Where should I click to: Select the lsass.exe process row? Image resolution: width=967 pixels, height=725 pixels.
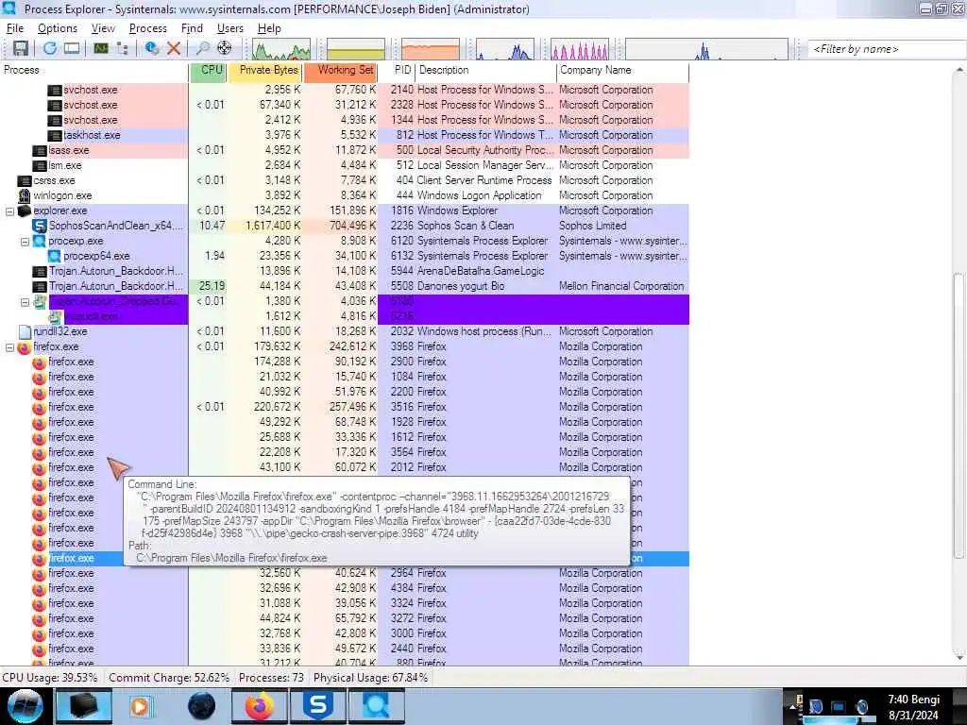tap(344, 150)
